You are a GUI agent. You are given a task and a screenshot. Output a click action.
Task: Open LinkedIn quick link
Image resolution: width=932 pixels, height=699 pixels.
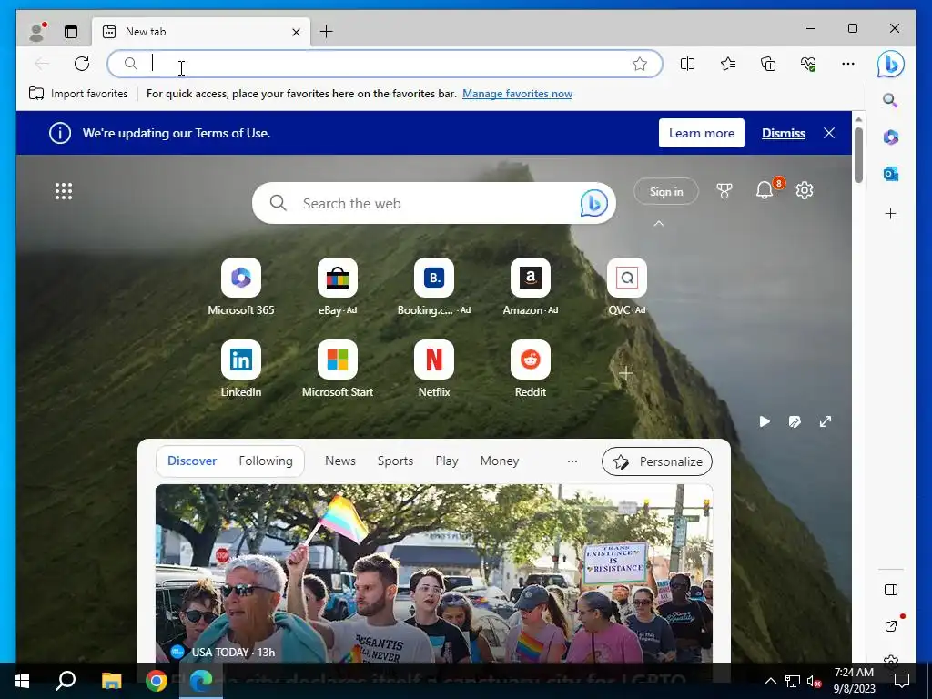tap(240, 370)
